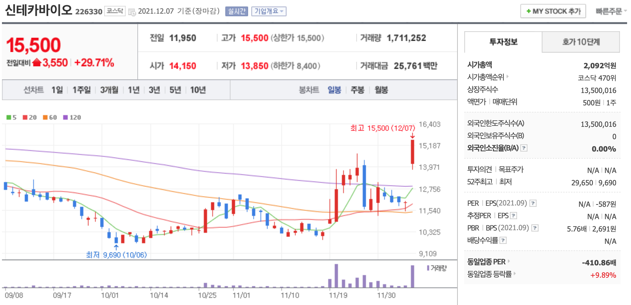Click the 최고 15,500 (12/07) chart annotation

(383, 128)
